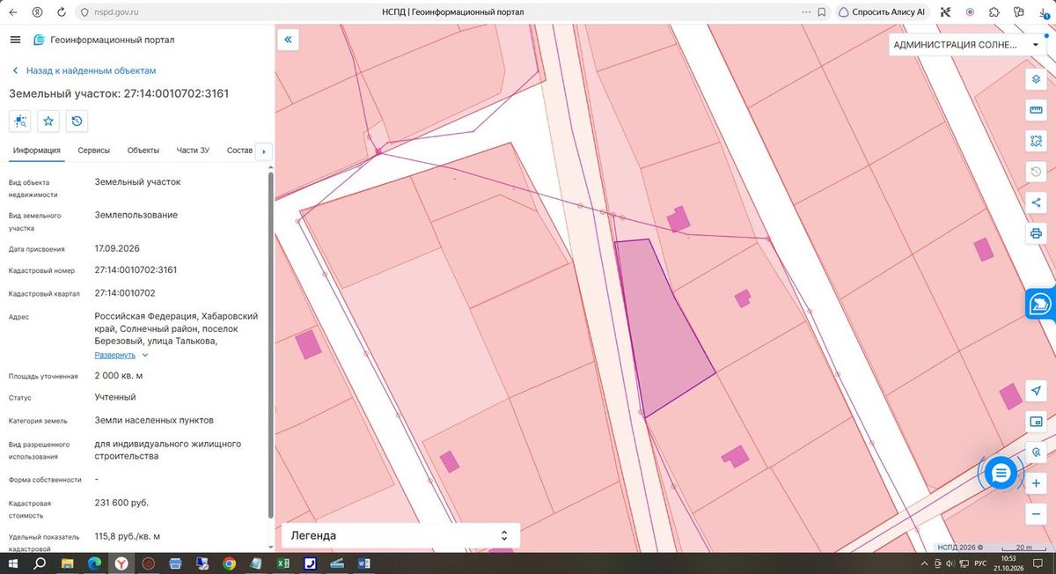Click the Спросить Алису AI button
The height and width of the screenshot is (574, 1056).
click(x=881, y=12)
